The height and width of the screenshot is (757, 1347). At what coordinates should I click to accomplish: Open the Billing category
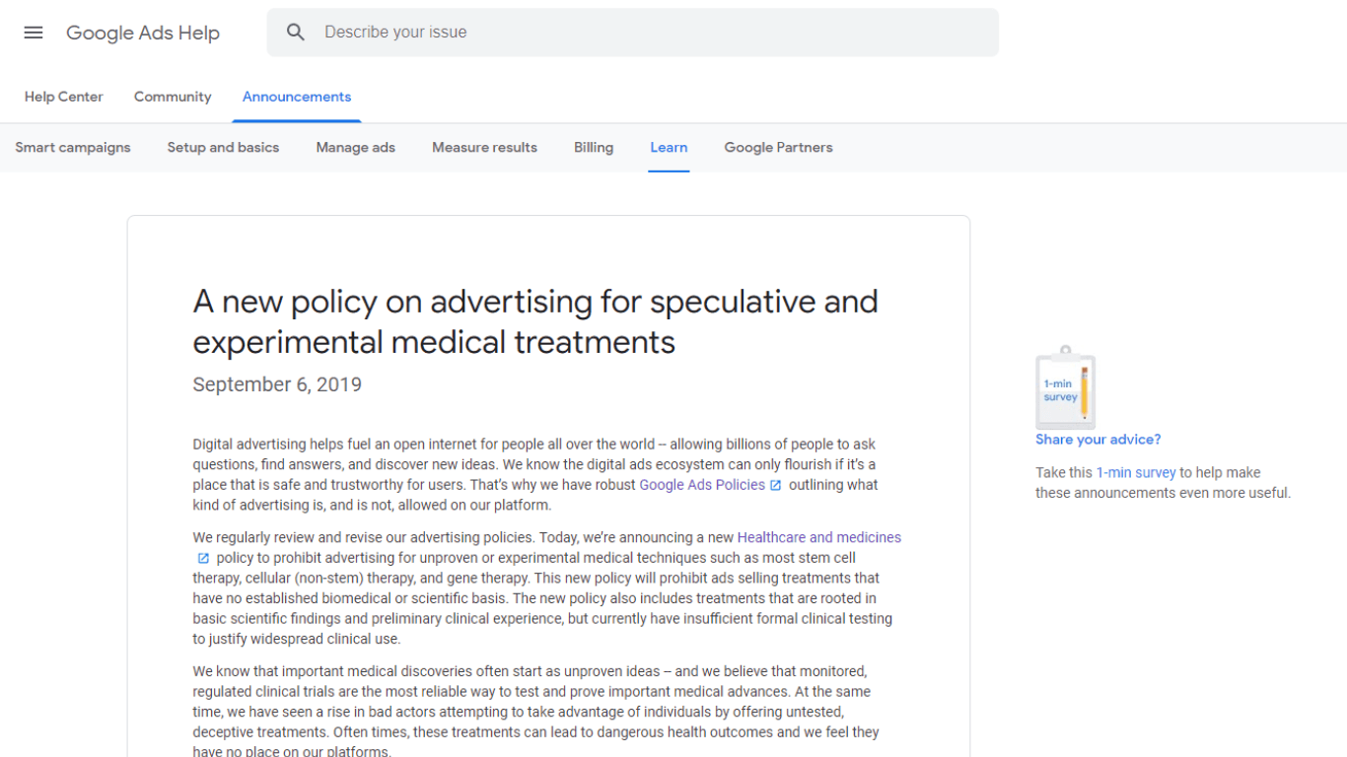[594, 148]
